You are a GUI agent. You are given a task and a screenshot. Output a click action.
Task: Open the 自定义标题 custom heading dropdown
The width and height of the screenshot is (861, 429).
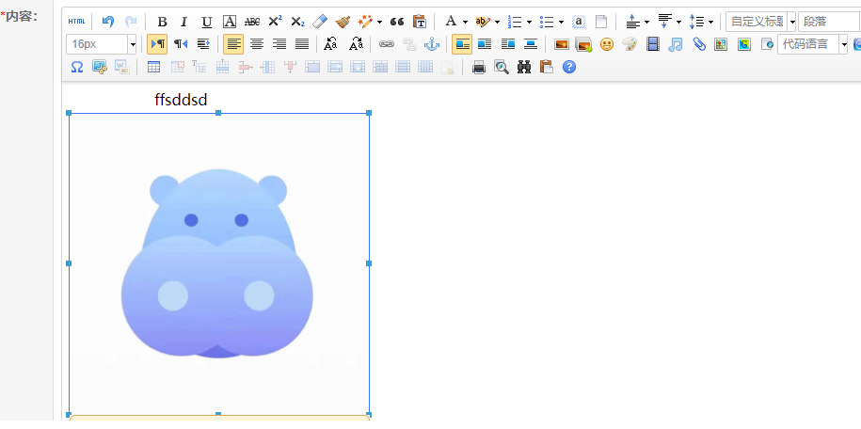click(791, 22)
